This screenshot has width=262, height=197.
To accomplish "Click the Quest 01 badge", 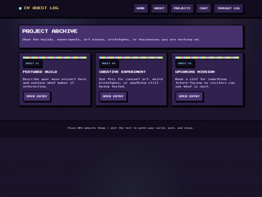I will click(x=32, y=63).
